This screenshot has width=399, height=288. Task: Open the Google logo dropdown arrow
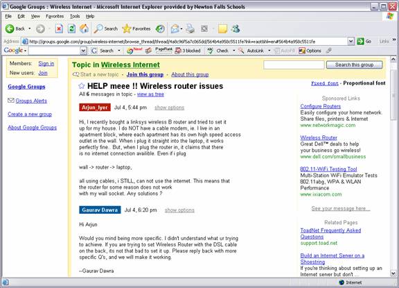pyautogui.click(x=25, y=51)
